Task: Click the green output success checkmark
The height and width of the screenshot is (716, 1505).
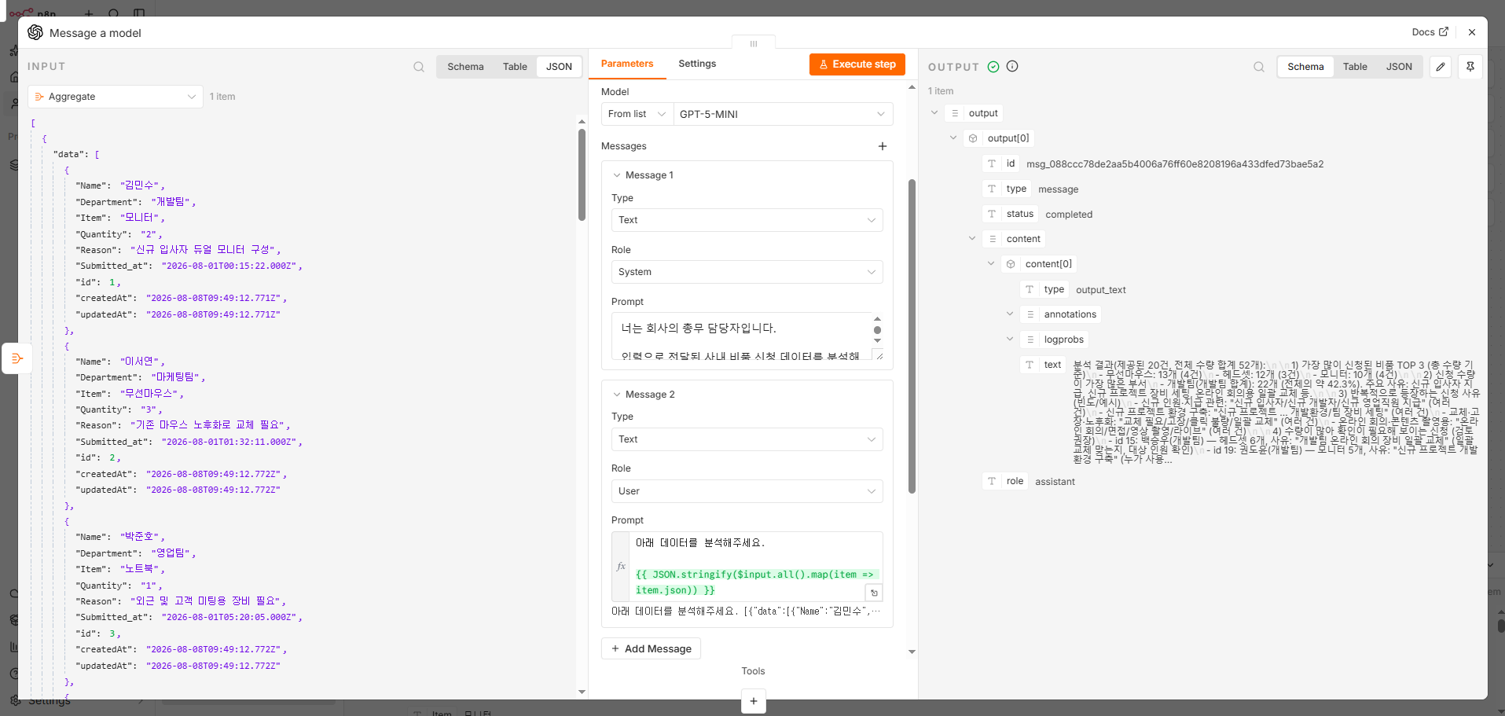Action: point(993,67)
